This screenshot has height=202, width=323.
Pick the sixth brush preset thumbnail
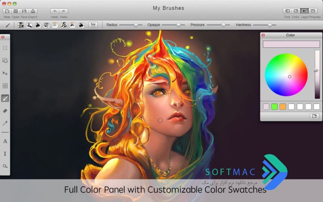64,25
